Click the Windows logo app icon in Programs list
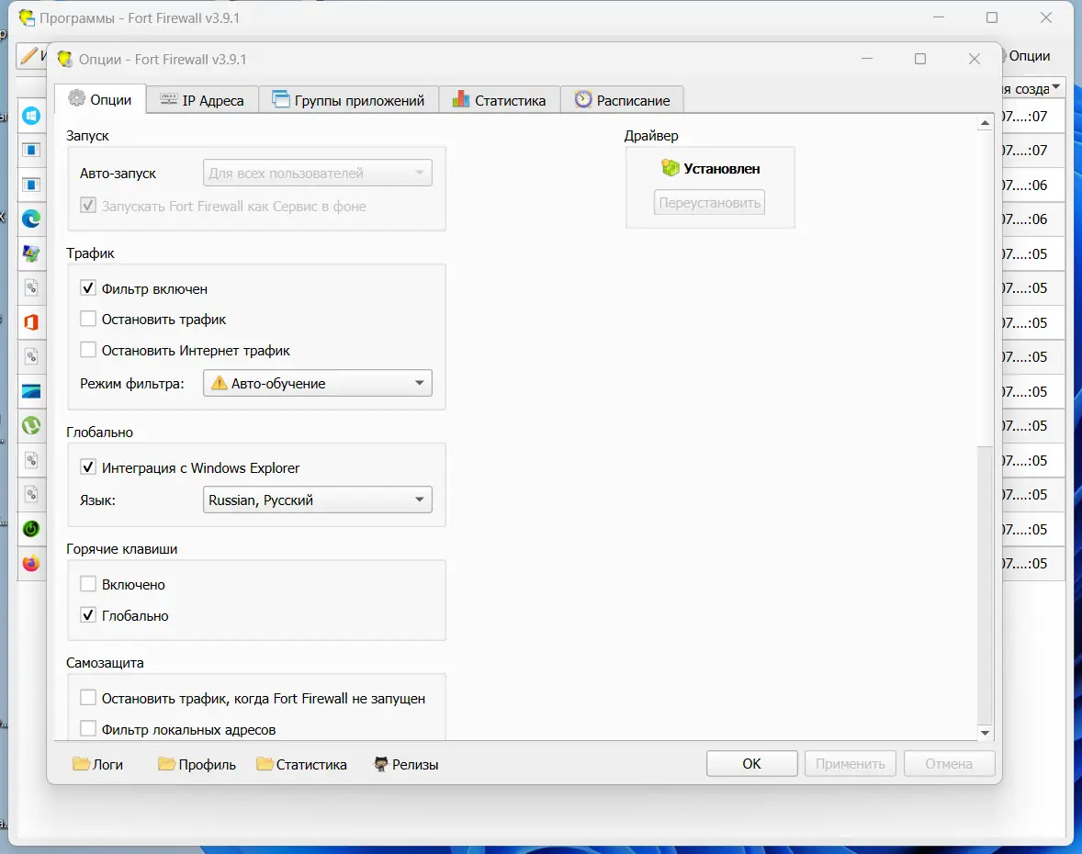Image resolution: width=1082 pixels, height=854 pixels. [x=31, y=116]
